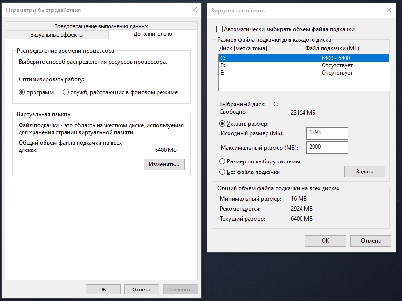Viewport: 402px width, 301px height.
Task: Click the 'Диск [метка тома]' column header
Action: [x=243, y=48]
